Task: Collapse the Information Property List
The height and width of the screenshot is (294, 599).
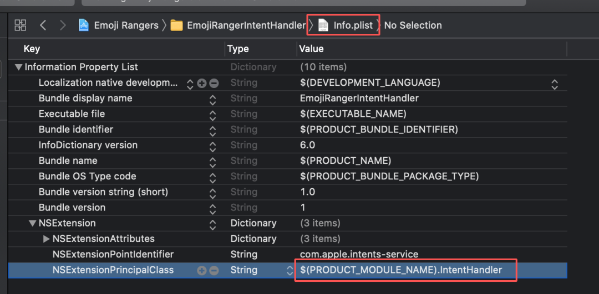Action: [19, 68]
